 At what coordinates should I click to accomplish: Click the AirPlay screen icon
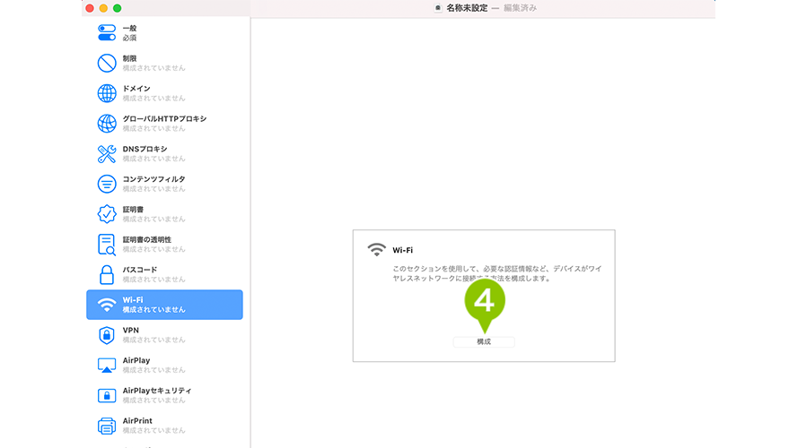[106, 366]
